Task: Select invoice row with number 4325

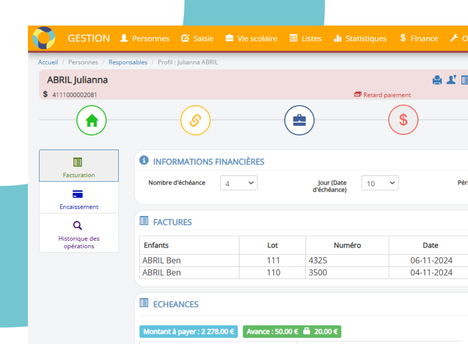Action: point(318,260)
